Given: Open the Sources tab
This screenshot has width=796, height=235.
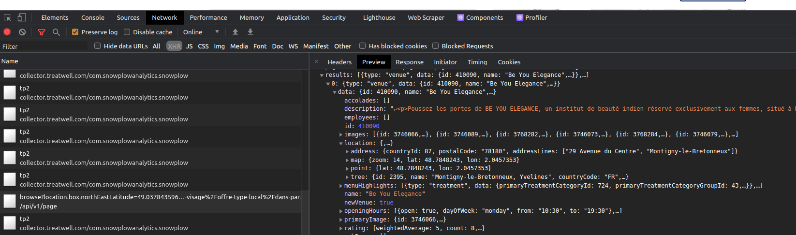Looking at the screenshot, I should 128,17.
